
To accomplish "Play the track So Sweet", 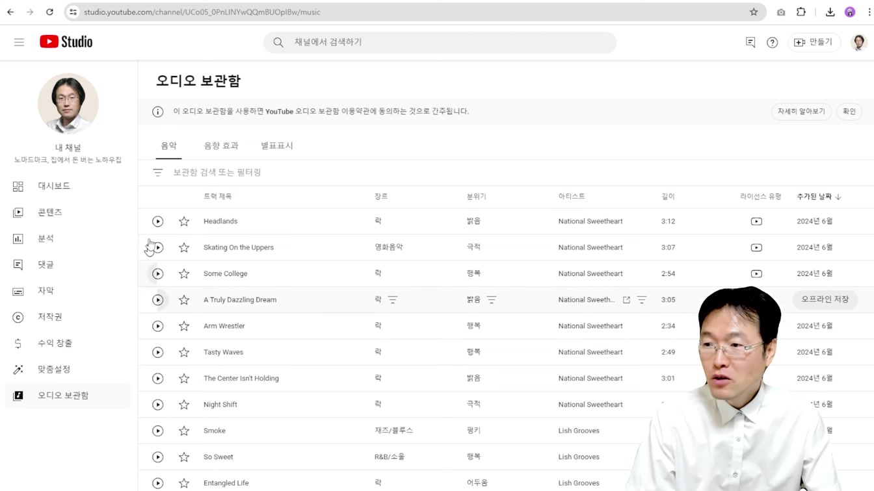I will (x=157, y=457).
